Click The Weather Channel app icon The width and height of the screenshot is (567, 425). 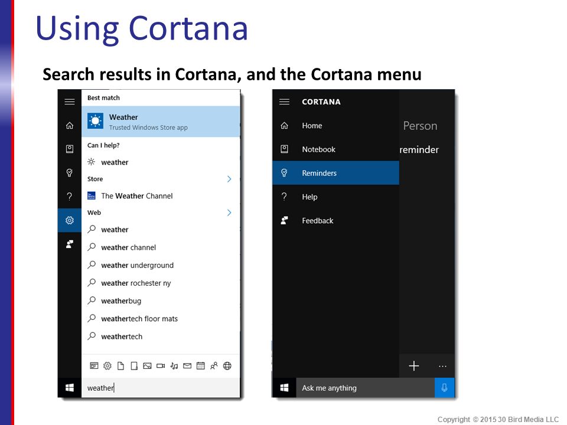pos(92,196)
